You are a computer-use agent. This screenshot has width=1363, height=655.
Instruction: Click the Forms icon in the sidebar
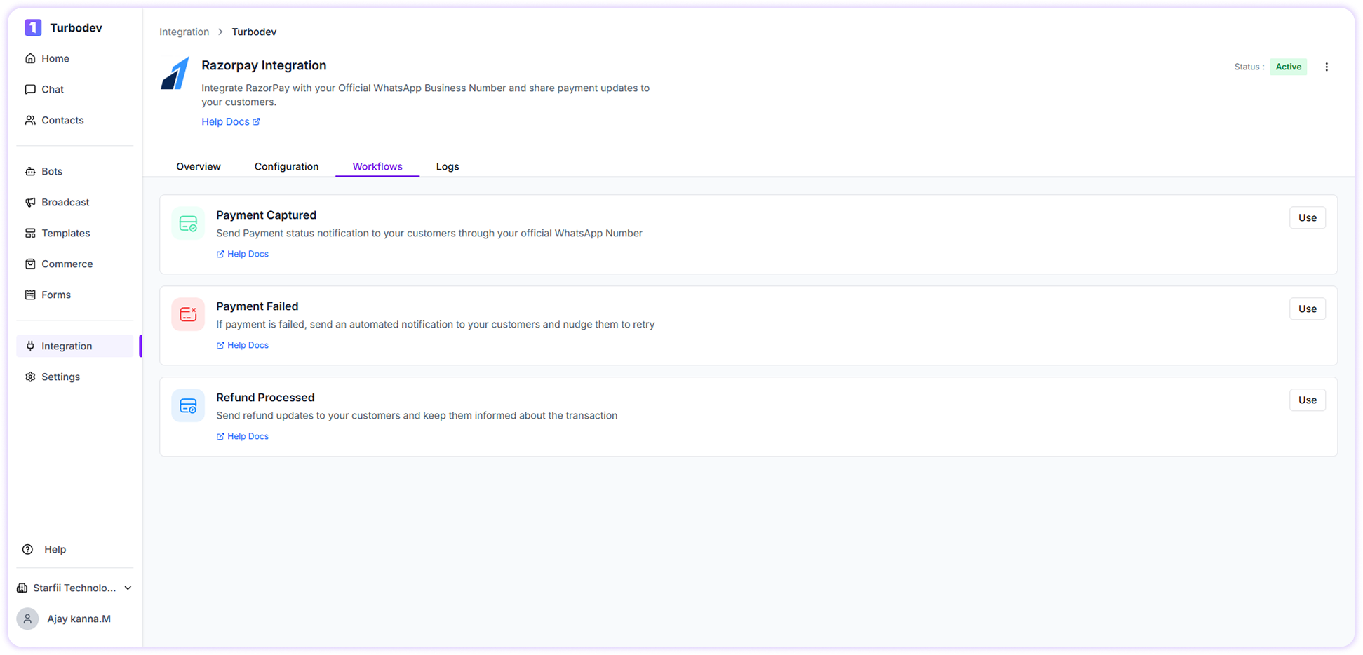click(30, 295)
